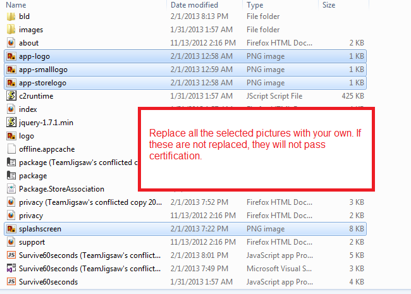Click the app-logo PNG file icon
Viewport: 411px width, 294px height.
[11, 56]
